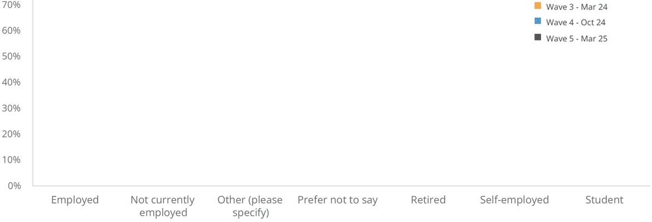This screenshot has height=222, width=652.
Task: Toggle the Wave 5 - Mar 25 legend label
Action: coord(576,38)
